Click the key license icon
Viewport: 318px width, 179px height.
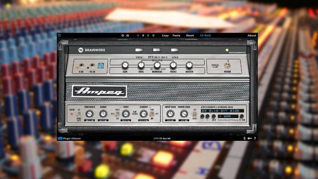(x=249, y=138)
